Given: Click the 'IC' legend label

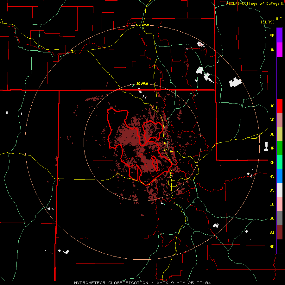Looking at the screenshot, I should 272,204.
